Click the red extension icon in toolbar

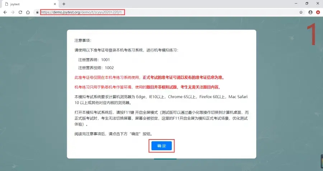click(x=318, y=12)
